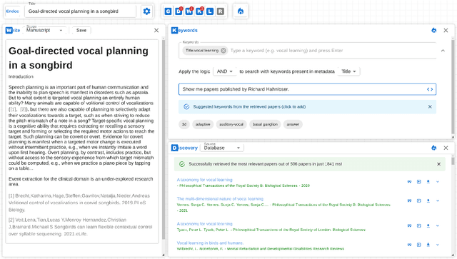457x259 pixels.
Task: Expand the Tyack 'A taxonomy for vocal learning' details
Action: [438, 225]
